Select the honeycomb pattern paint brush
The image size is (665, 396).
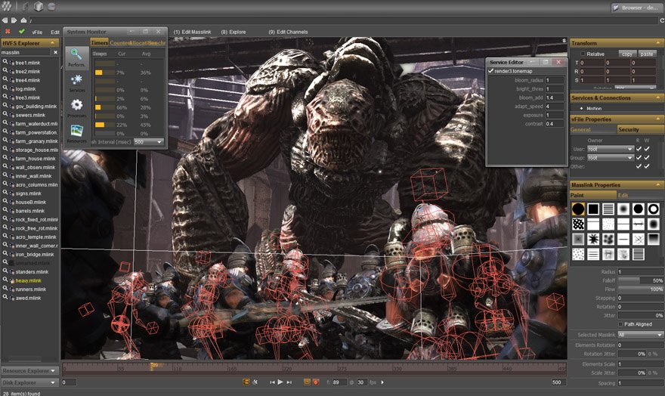(578, 224)
